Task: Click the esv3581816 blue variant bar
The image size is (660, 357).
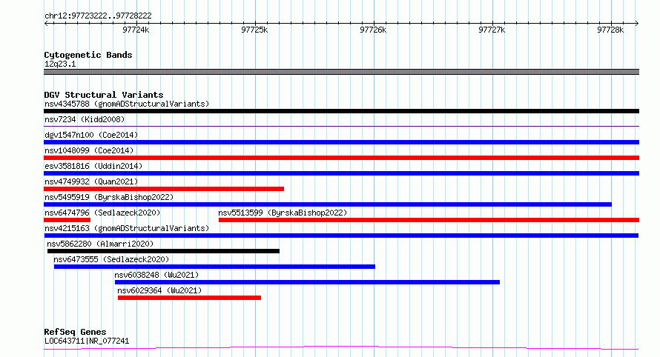Action: pyautogui.click(x=341, y=173)
